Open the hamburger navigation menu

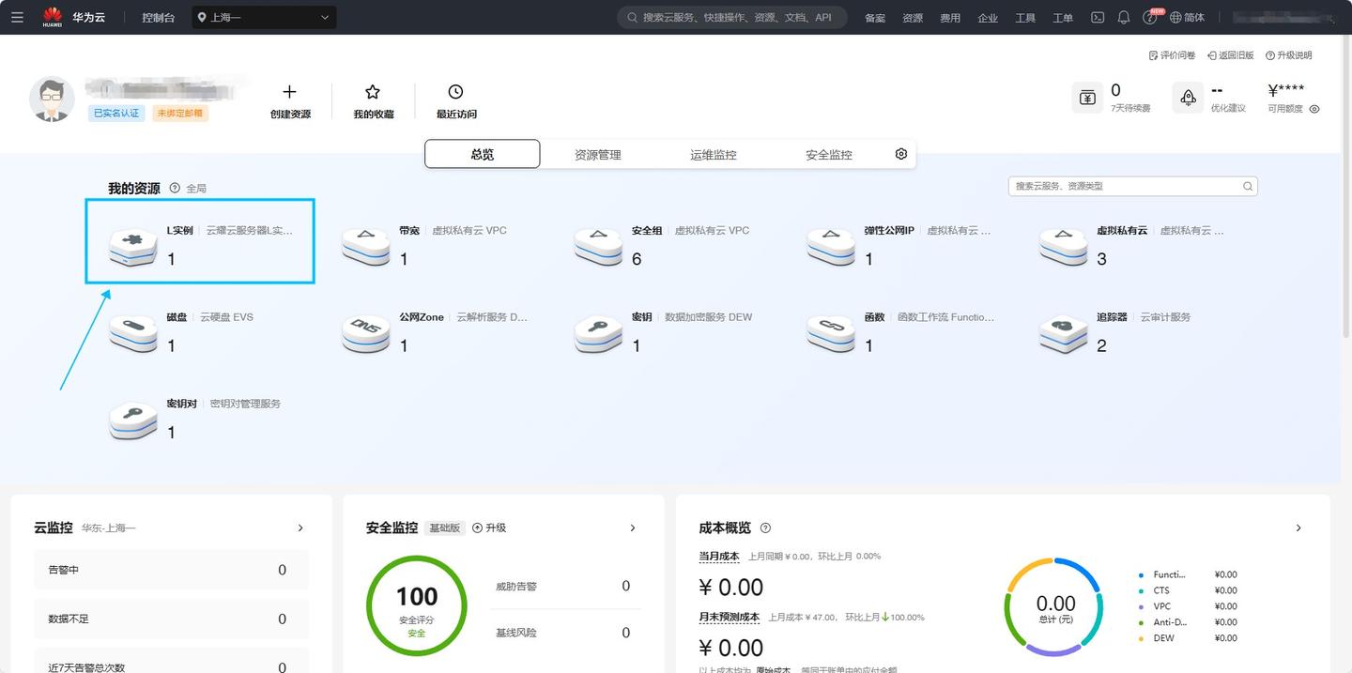(17, 17)
